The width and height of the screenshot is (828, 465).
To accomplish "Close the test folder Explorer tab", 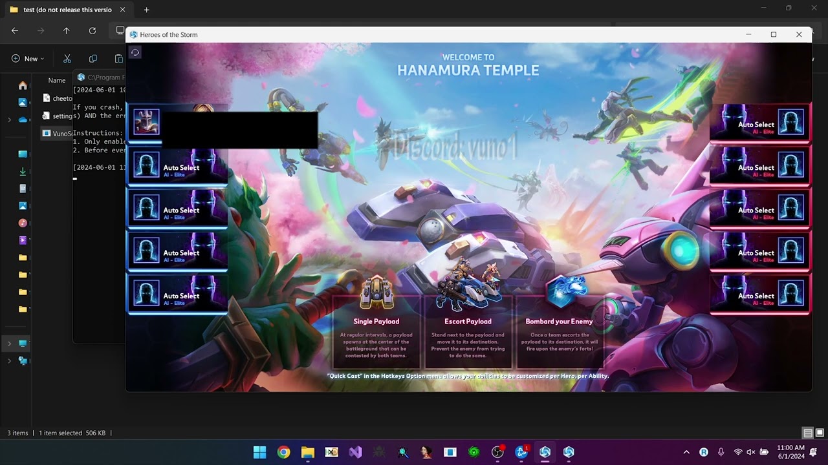I will point(122,10).
